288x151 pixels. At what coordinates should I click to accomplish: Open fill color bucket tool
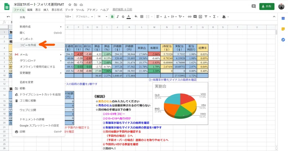136,17
